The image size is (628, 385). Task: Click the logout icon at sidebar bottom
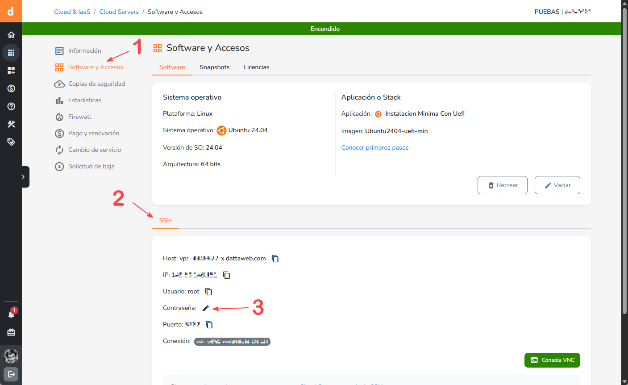11,374
